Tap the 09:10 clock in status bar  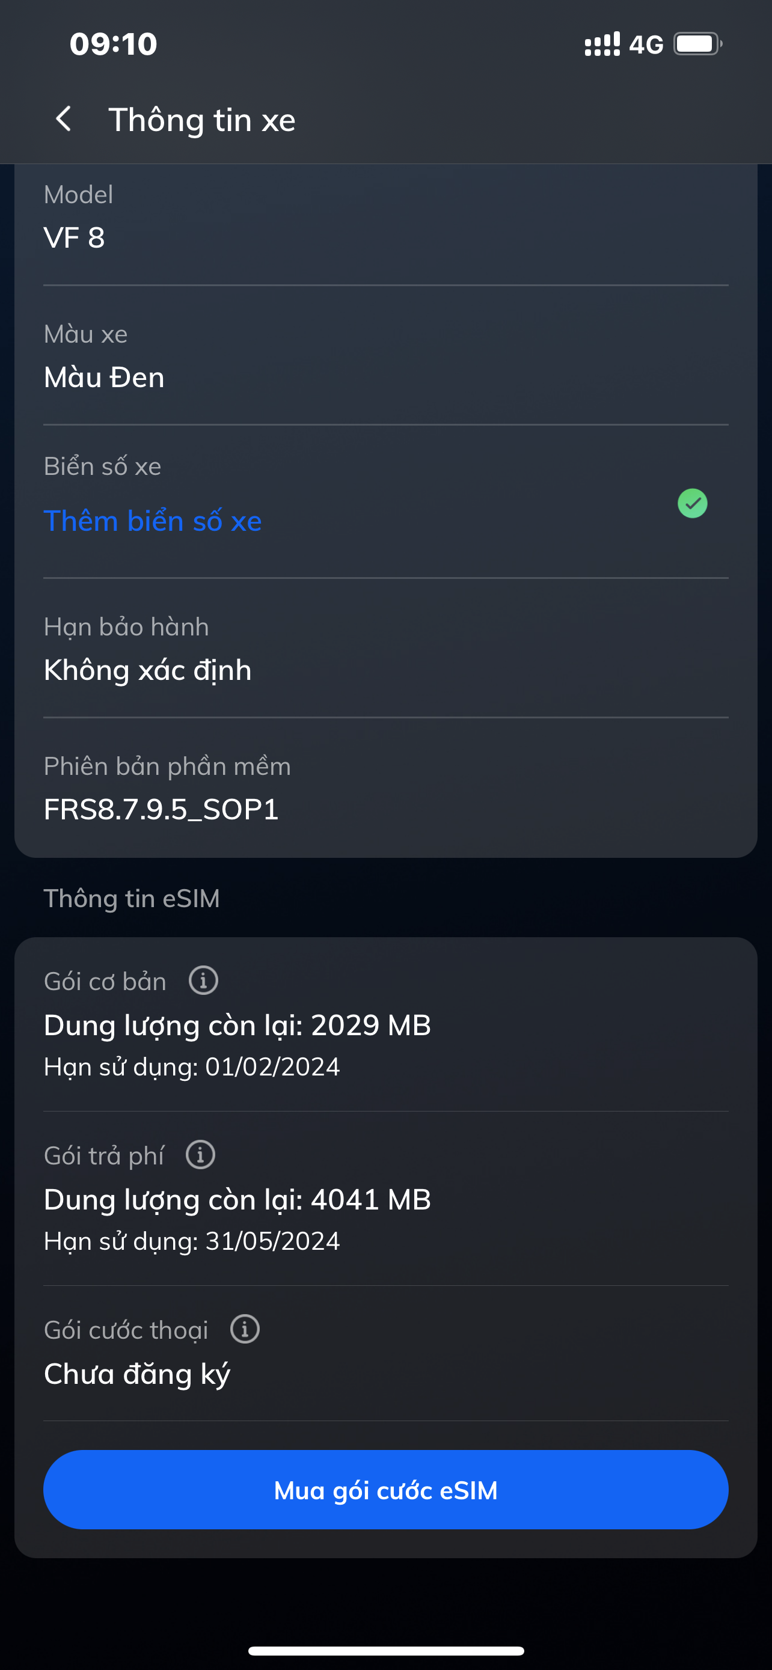[x=114, y=44]
